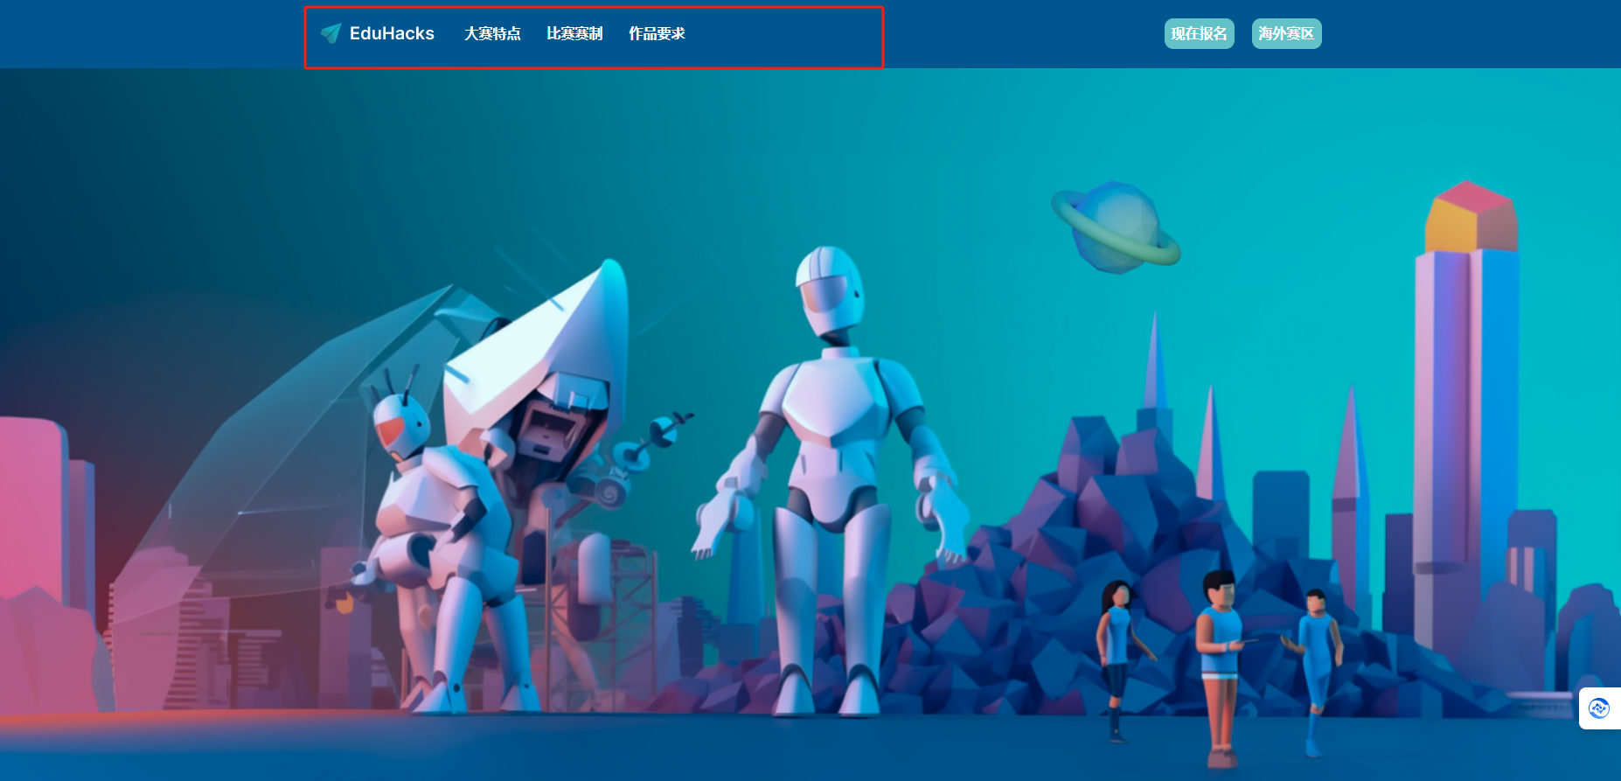Click the pink-and-yellow roof of the skyscraper
The width and height of the screenshot is (1621, 781).
(x=1471, y=217)
